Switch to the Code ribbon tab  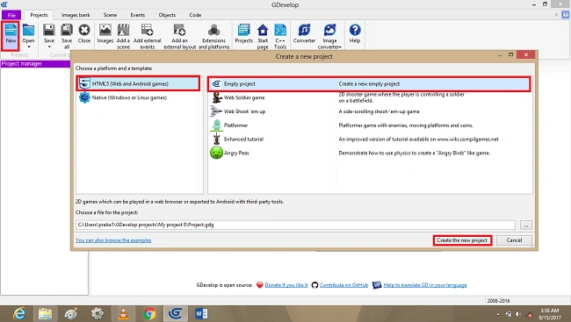click(x=195, y=15)
